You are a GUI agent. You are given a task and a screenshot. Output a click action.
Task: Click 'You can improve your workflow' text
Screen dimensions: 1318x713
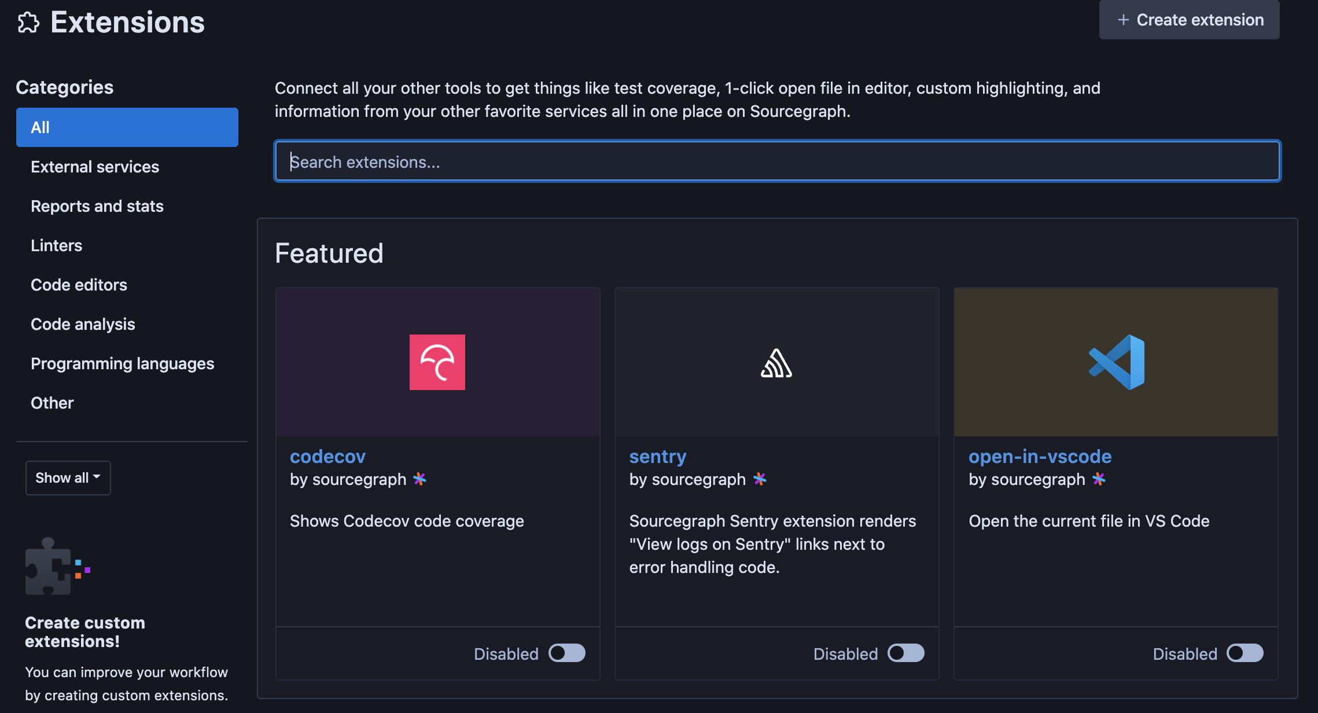[126, 672]
